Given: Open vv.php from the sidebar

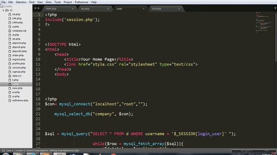Looking at the screenshot, I should tap(16, 92).
